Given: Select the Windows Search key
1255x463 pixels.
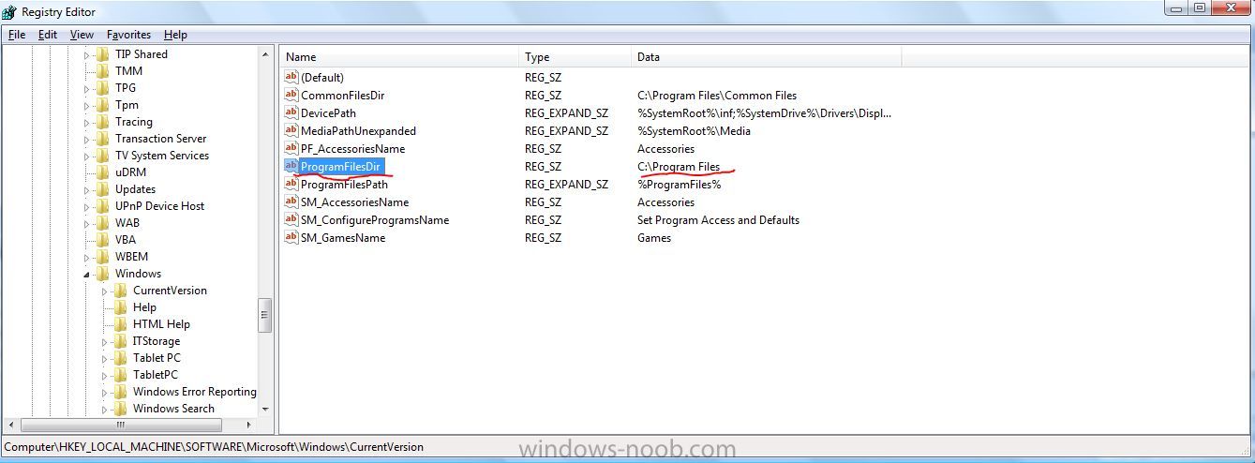Looking at the screenshot, I should 173,409.
